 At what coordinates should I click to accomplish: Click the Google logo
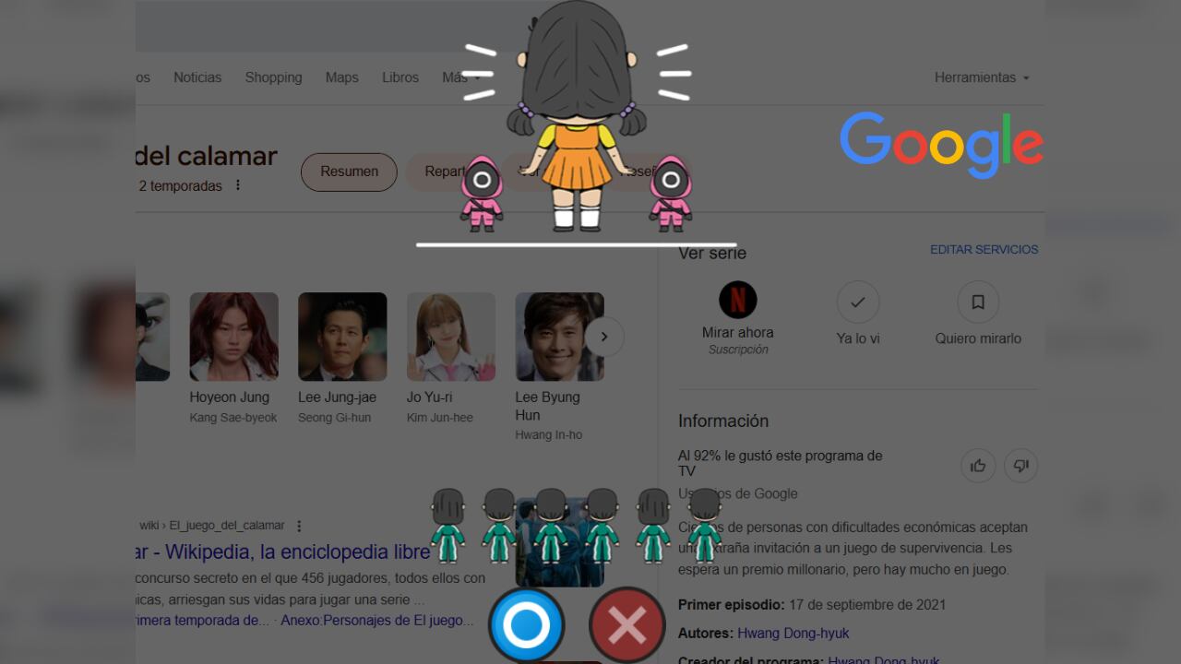pos(940,141)
